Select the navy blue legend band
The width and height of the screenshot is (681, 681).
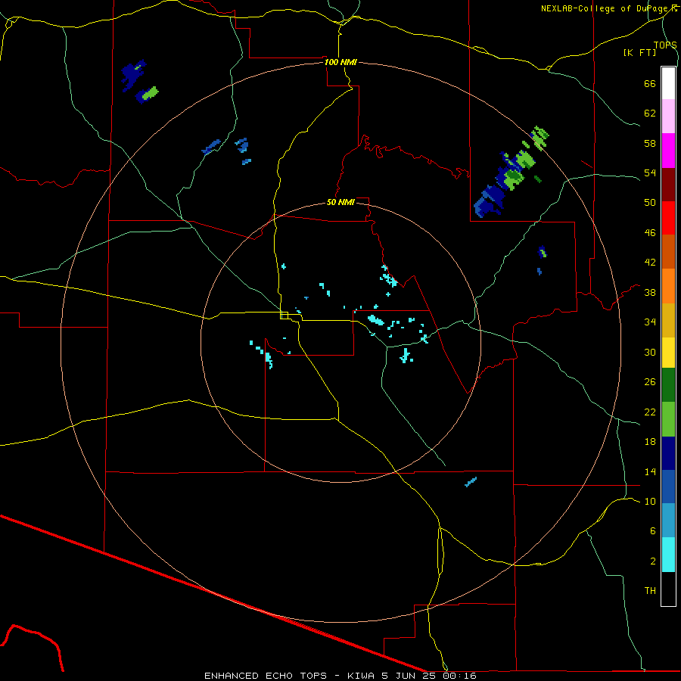click(x=668, y=453)
